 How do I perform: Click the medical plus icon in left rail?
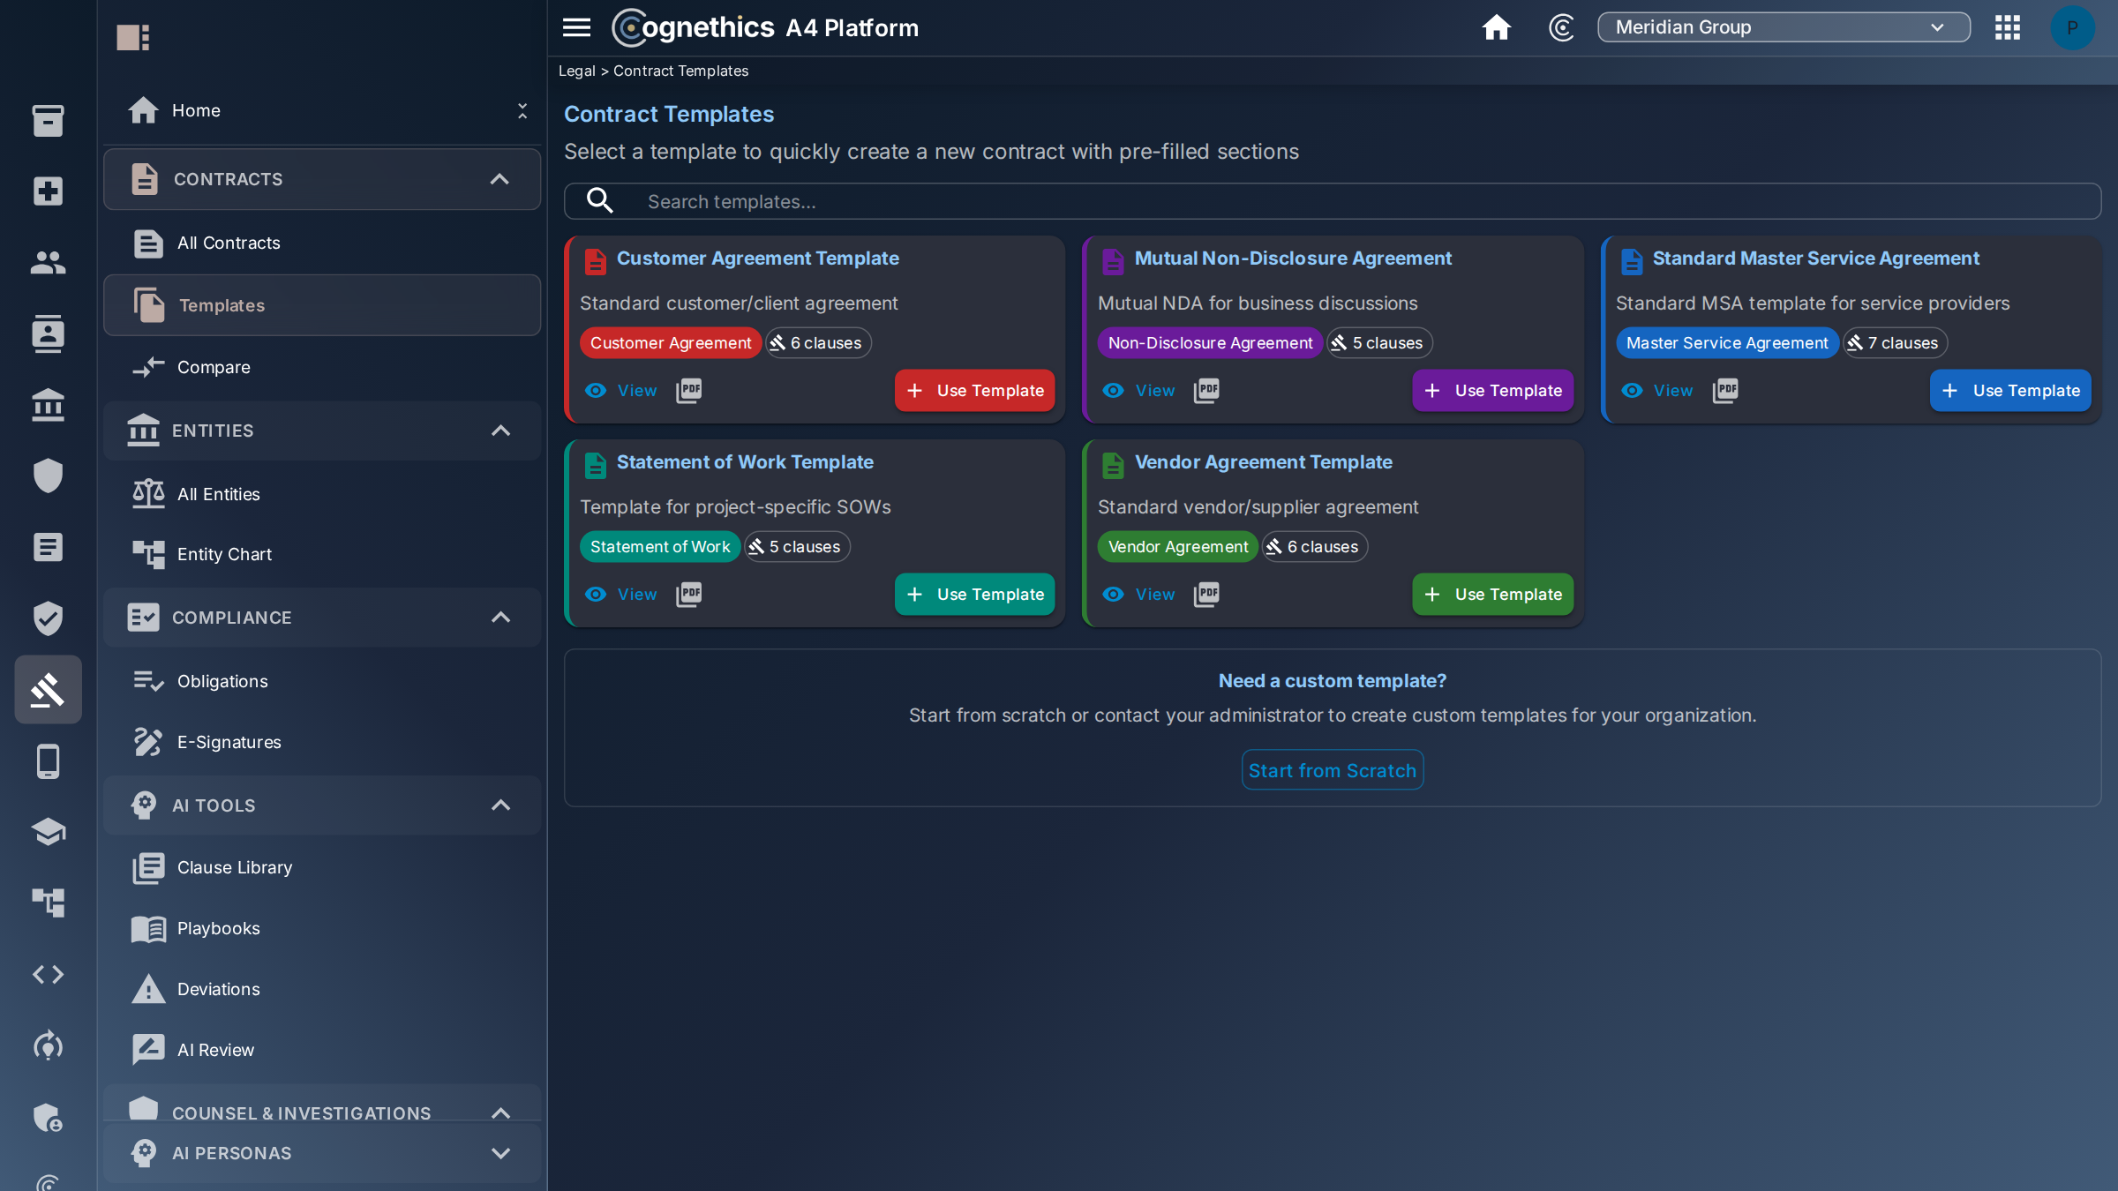tap(48, 191)
